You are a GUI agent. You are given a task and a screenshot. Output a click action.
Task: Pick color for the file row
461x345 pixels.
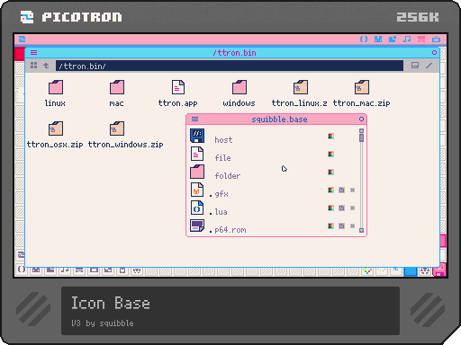pyautogui.click(x=330, y=155)
